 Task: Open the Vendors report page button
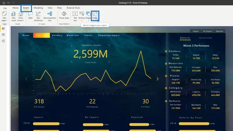click(x=57, y=35)
